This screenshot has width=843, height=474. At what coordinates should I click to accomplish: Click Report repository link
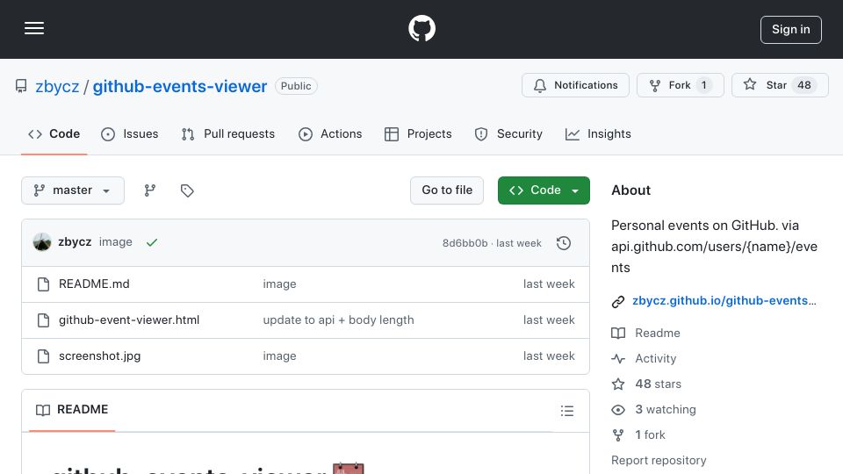tap(659, 461)
